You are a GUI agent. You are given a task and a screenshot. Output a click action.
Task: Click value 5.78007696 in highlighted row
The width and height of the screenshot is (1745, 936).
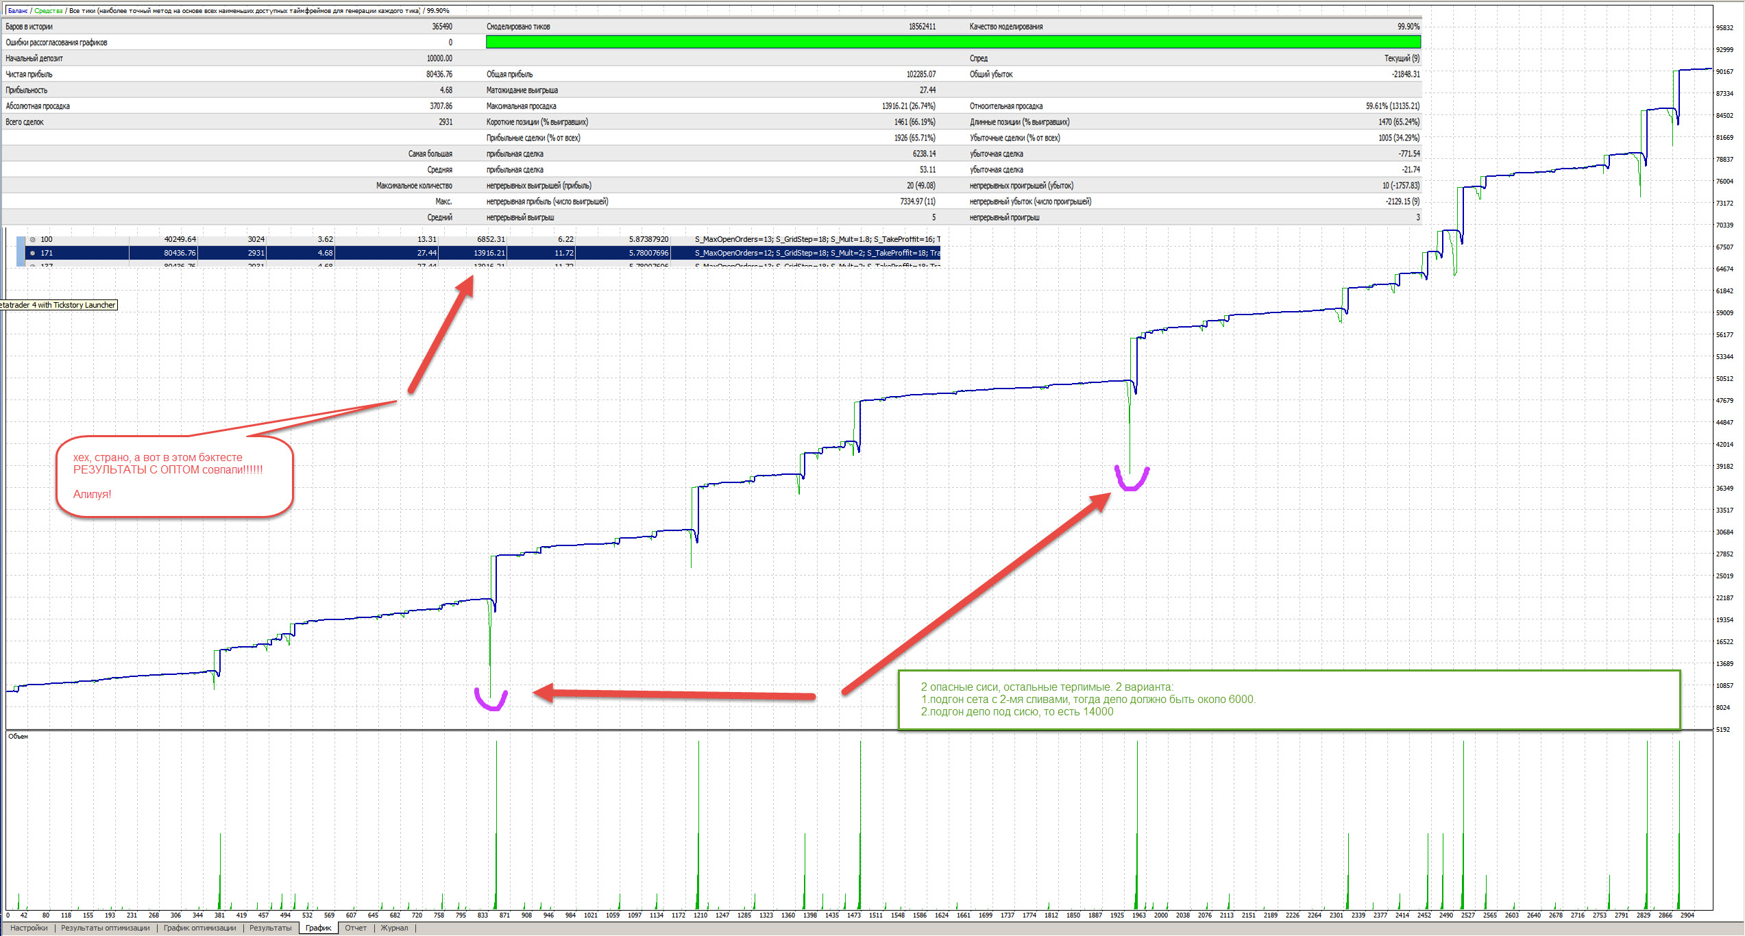point(648,253)
